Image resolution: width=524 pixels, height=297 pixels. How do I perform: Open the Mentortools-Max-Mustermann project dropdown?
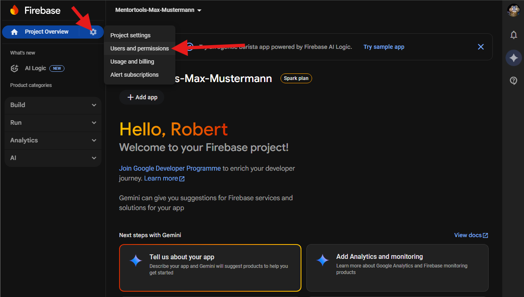pyautogui.click(x=159, y=10)
